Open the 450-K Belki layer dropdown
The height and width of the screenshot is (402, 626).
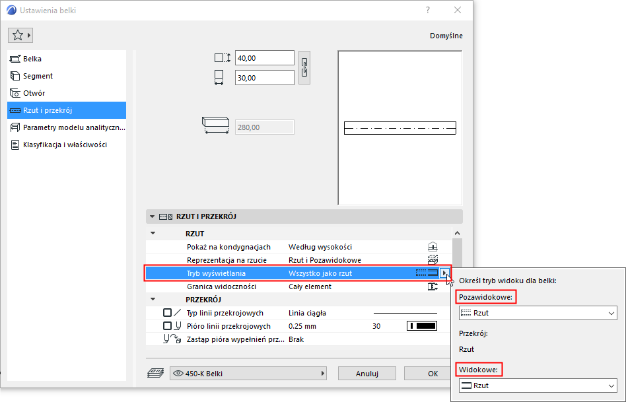click(x=248, y=374)
